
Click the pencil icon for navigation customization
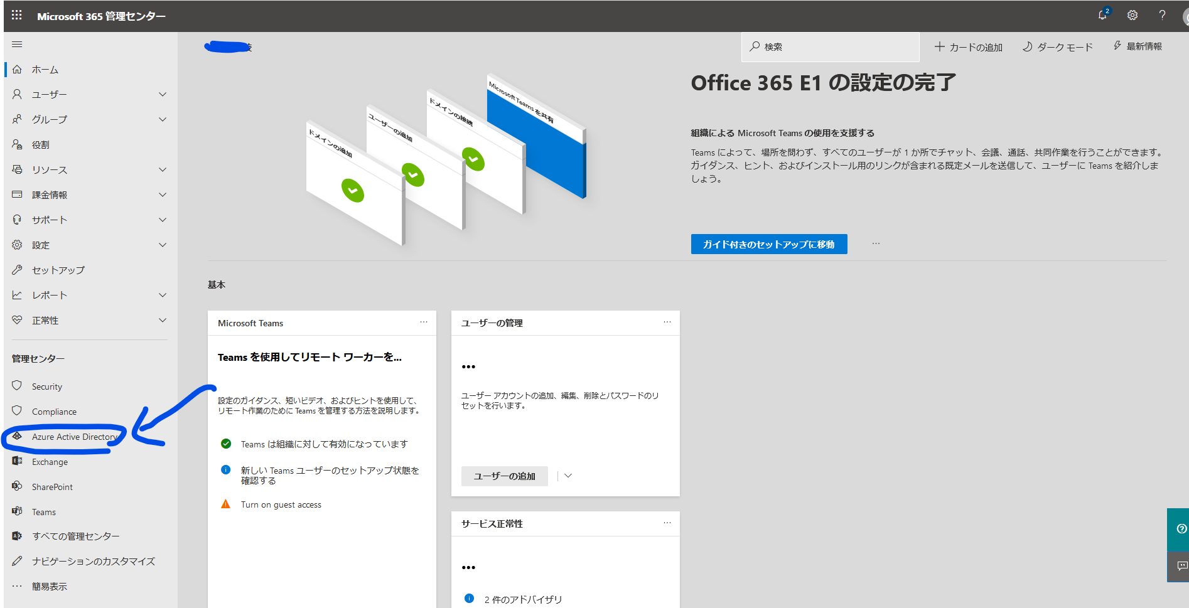click(17, 561)
